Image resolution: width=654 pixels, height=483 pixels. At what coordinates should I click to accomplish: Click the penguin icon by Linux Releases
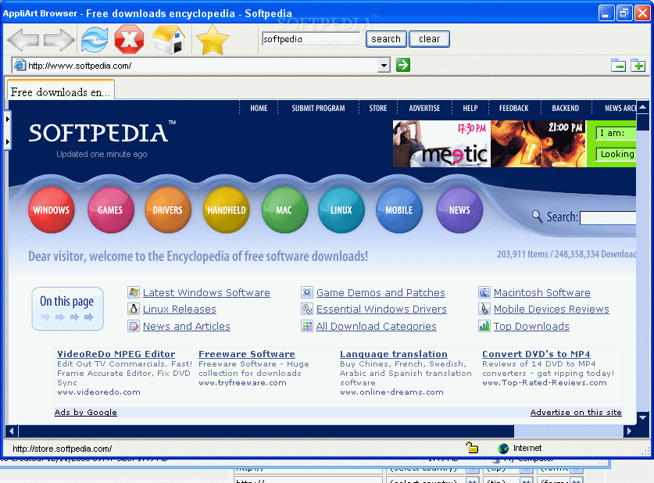click(x=134, y=309)
